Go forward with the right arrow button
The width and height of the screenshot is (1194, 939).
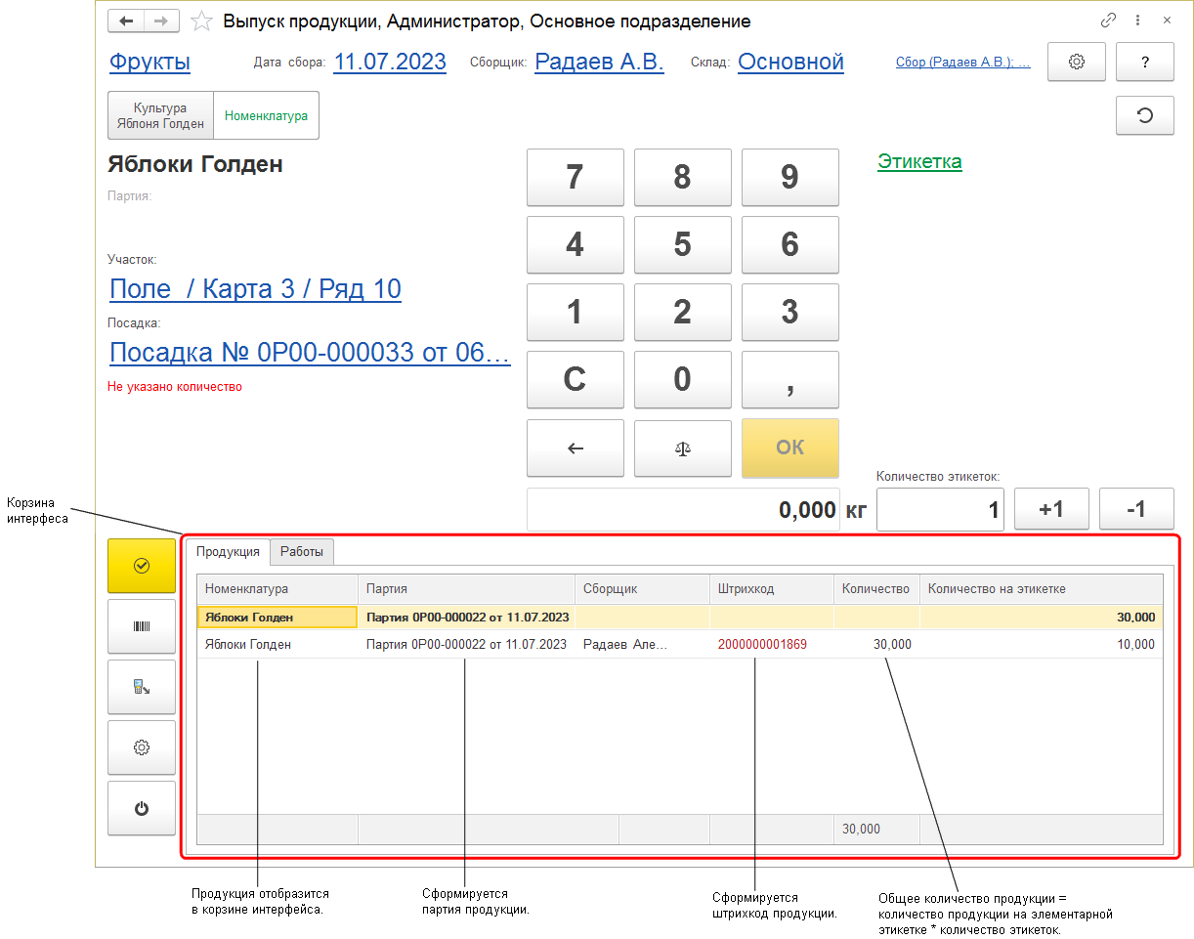pos(161,21)
